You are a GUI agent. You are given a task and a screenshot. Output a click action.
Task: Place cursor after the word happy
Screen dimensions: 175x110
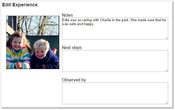[x=94, y=24]
